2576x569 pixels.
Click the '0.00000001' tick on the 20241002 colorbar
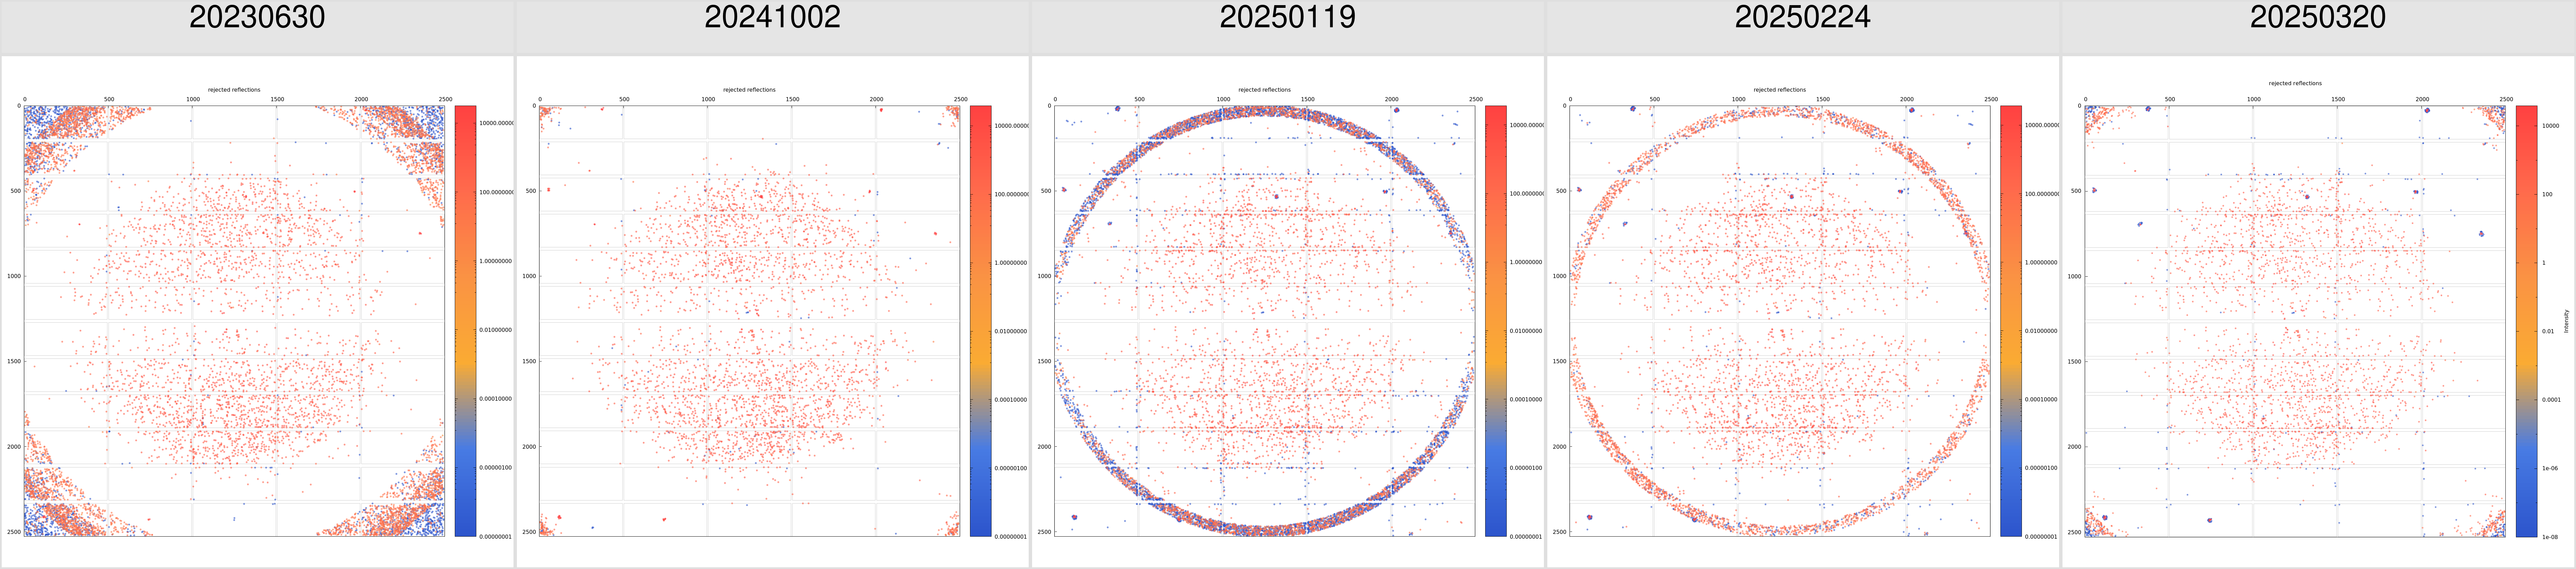1011,537
